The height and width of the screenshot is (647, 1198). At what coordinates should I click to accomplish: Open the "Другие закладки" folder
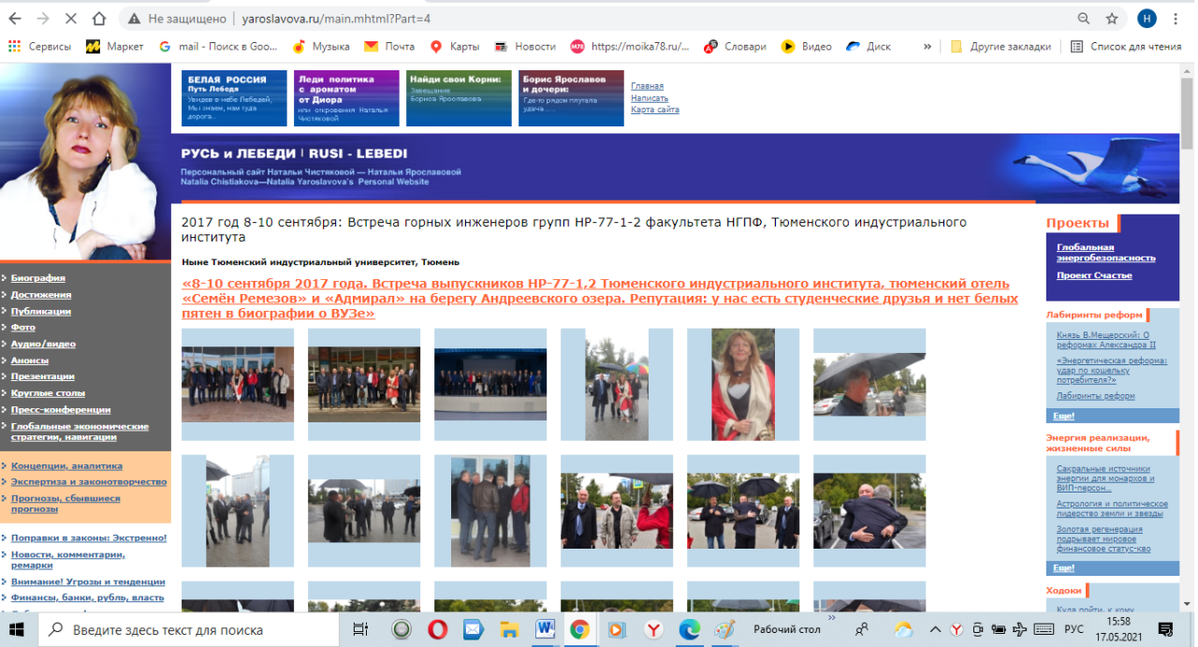tap(1001, 46)
